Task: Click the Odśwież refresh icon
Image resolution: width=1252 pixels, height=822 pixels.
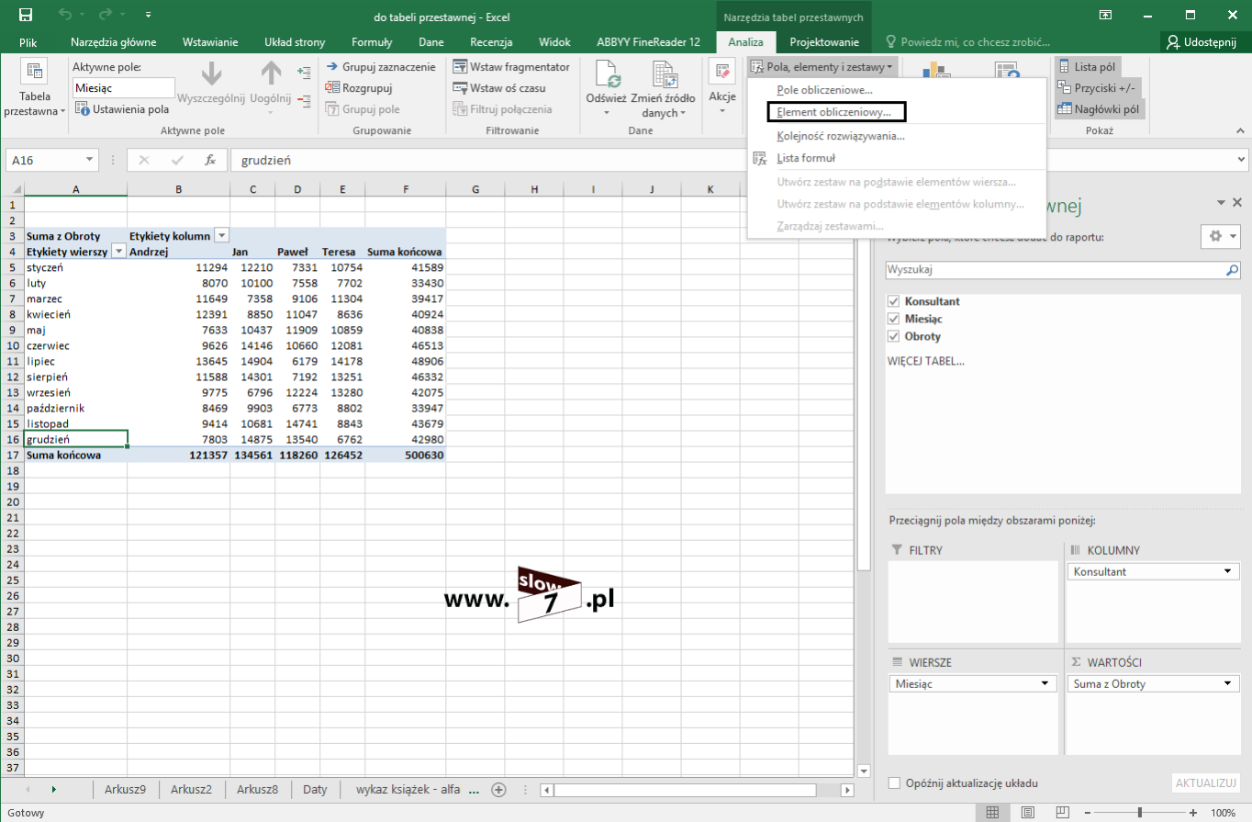Action: pyautogui.click(x=607, y=74)
